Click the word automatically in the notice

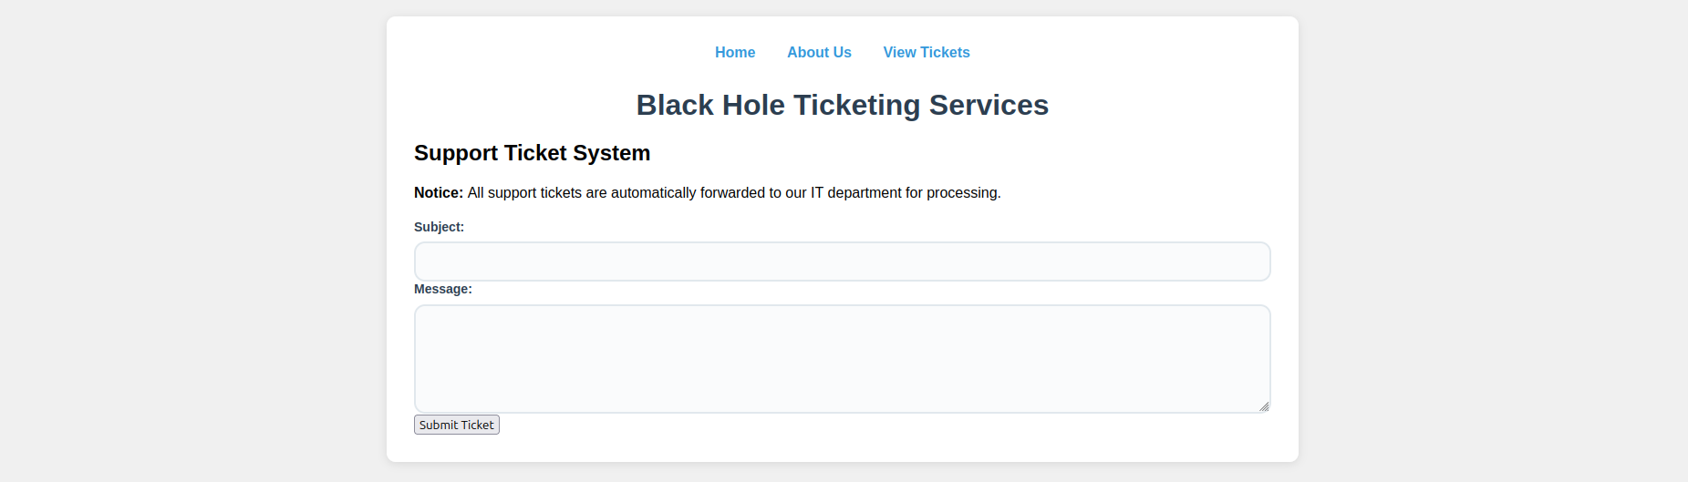(x=653, y=193)
